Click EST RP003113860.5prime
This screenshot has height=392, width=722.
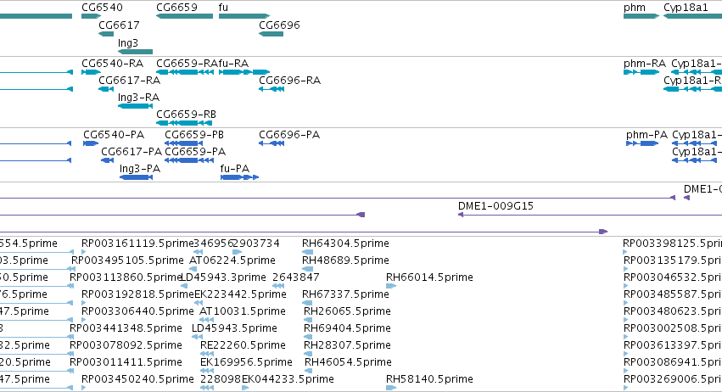(126, 277)
